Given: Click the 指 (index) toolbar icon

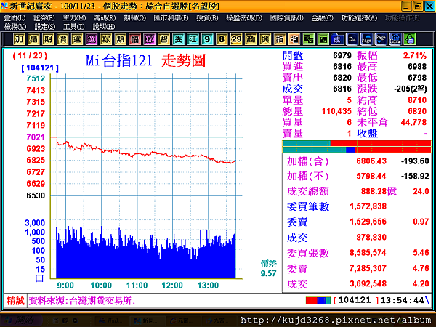Looking at the screenshot, I should tap(280, 39).
